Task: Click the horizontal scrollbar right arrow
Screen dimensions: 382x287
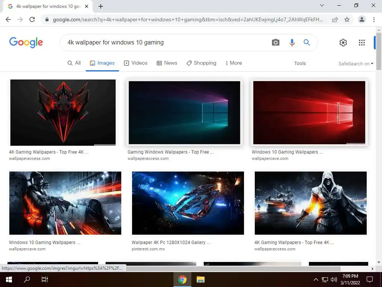Action: point(373,269)
